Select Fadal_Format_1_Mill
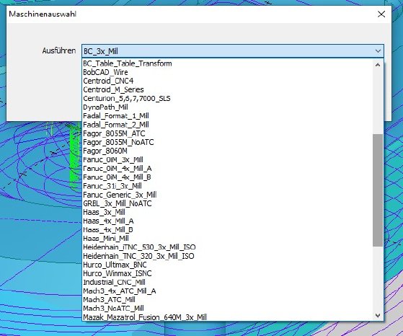Screen dimensions: 403x336 (x=228, y=116)
